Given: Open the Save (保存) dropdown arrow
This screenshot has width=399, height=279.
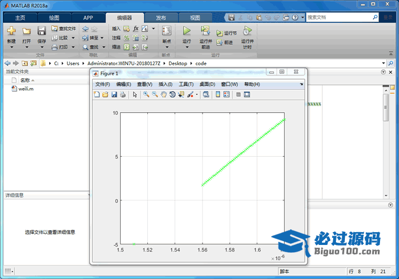Looking at the screenshot, I should (x=42, y=47).
